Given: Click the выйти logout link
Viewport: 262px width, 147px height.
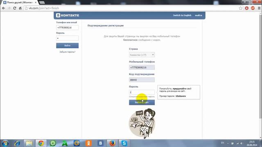Looking at the screenshot, I should click(198, 15).
